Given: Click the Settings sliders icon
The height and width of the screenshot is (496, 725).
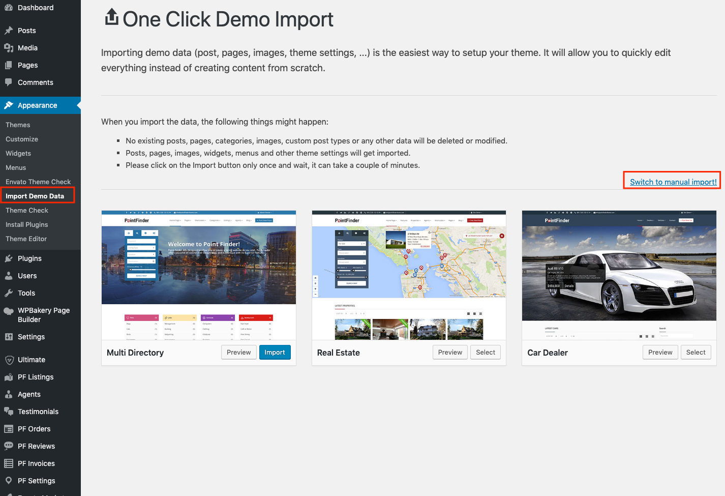Looking at the screenshot, I should 9,337.
